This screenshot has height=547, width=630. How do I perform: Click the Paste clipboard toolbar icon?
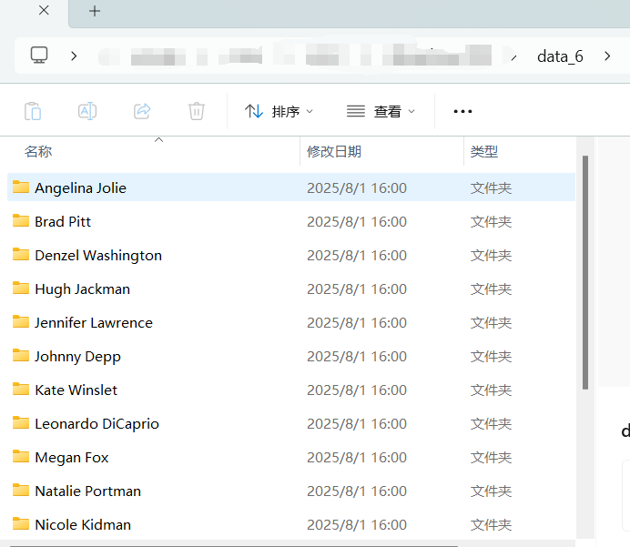[33, 111]
